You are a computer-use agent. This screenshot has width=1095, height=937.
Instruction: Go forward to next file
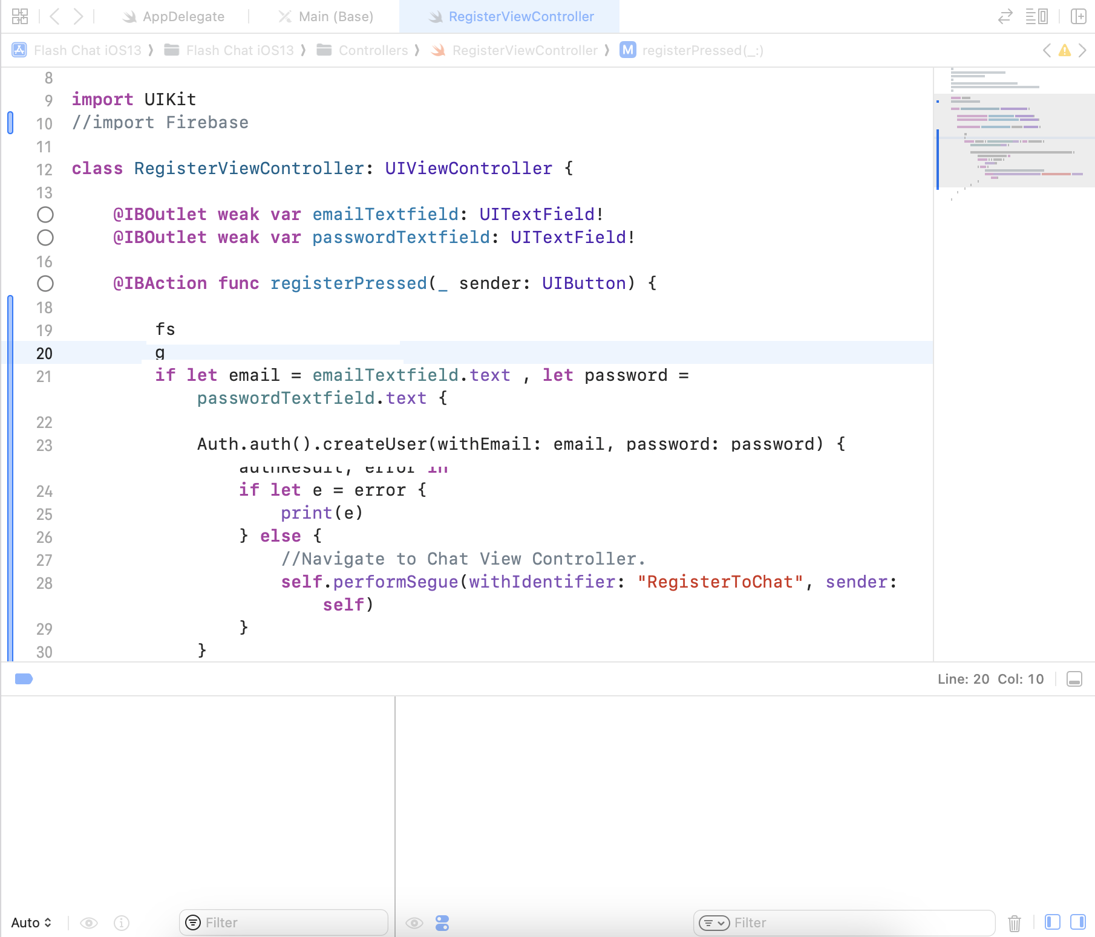78,16
